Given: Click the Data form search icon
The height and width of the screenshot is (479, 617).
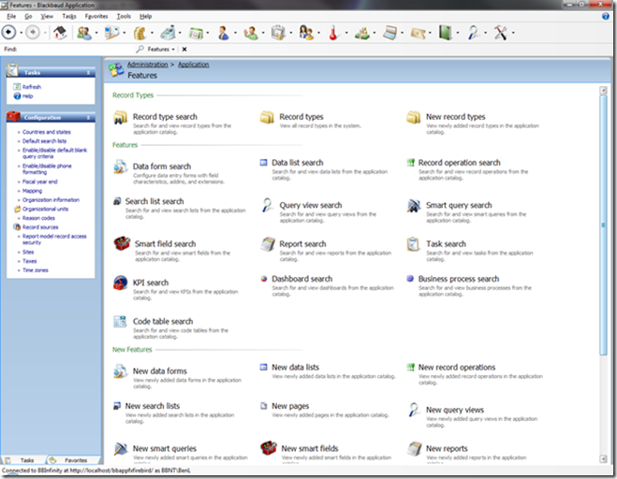Looking at the screenshot, I should coord(120,167).
